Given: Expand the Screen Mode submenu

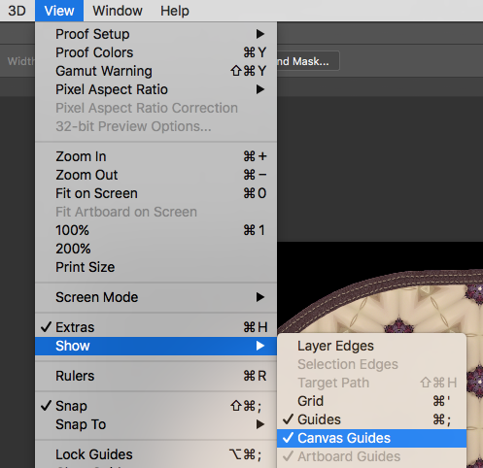Looking at the screenshot, I should [155, 297].
